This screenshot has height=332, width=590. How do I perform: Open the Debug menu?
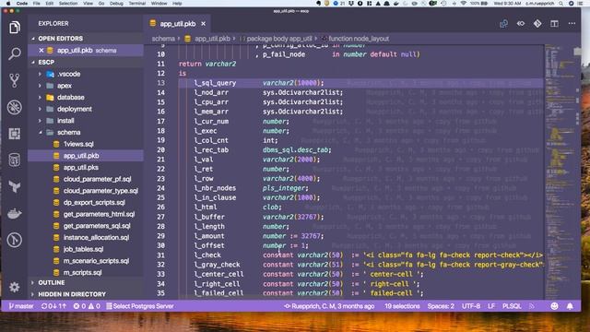(x=116, y=3)
